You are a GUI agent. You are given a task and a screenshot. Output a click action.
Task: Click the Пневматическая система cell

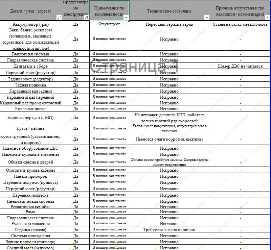pos(31,201)
